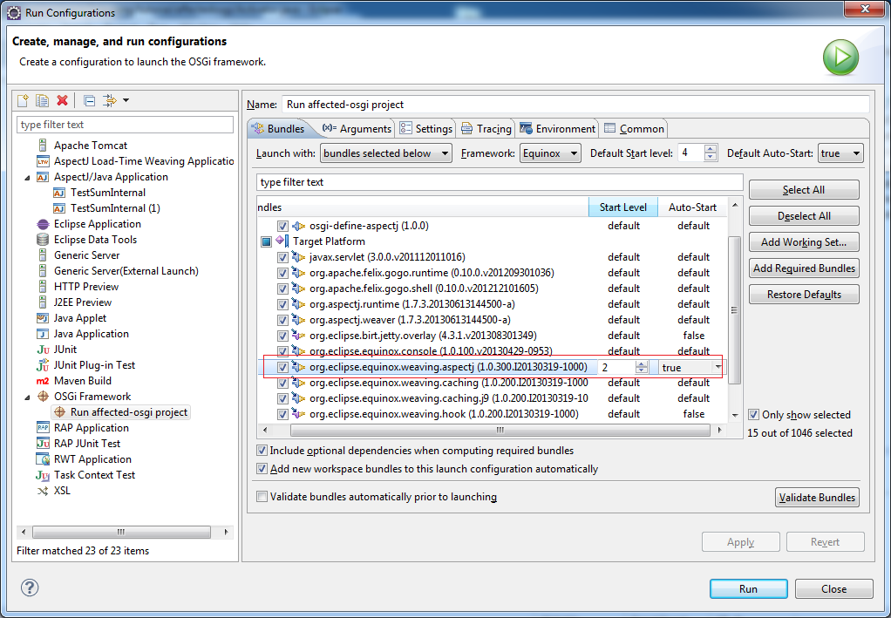Uncheck org.aspectj.runtime bundle checkbox

(x=282, y=304)
